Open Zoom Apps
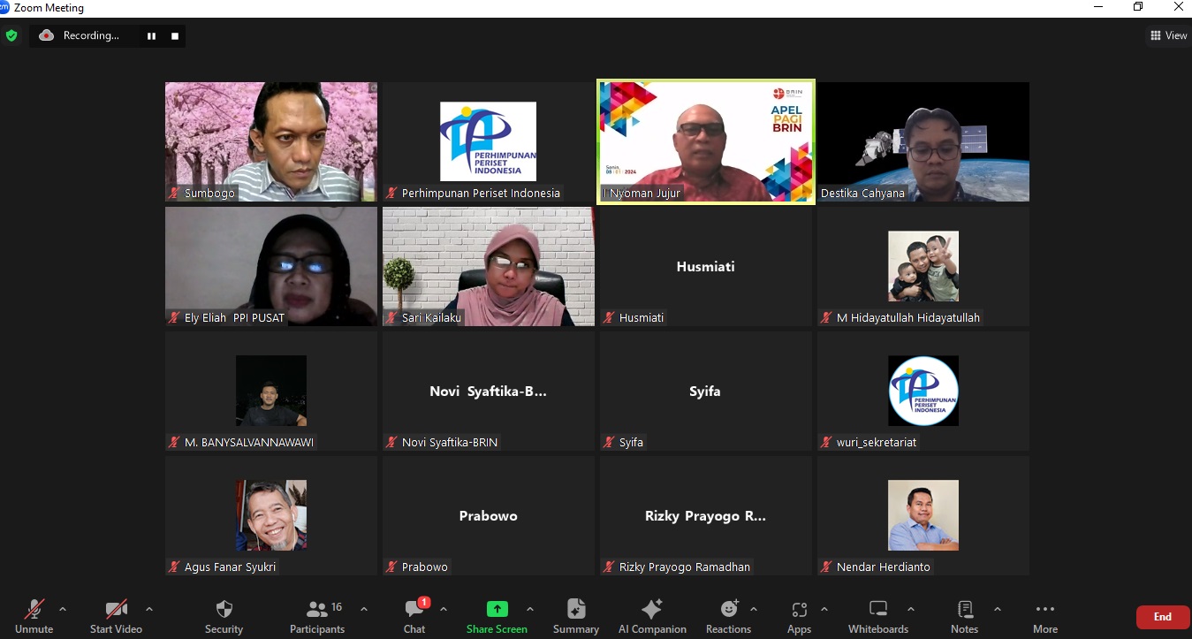This screenshot has height=639, width=1192. 799,616
